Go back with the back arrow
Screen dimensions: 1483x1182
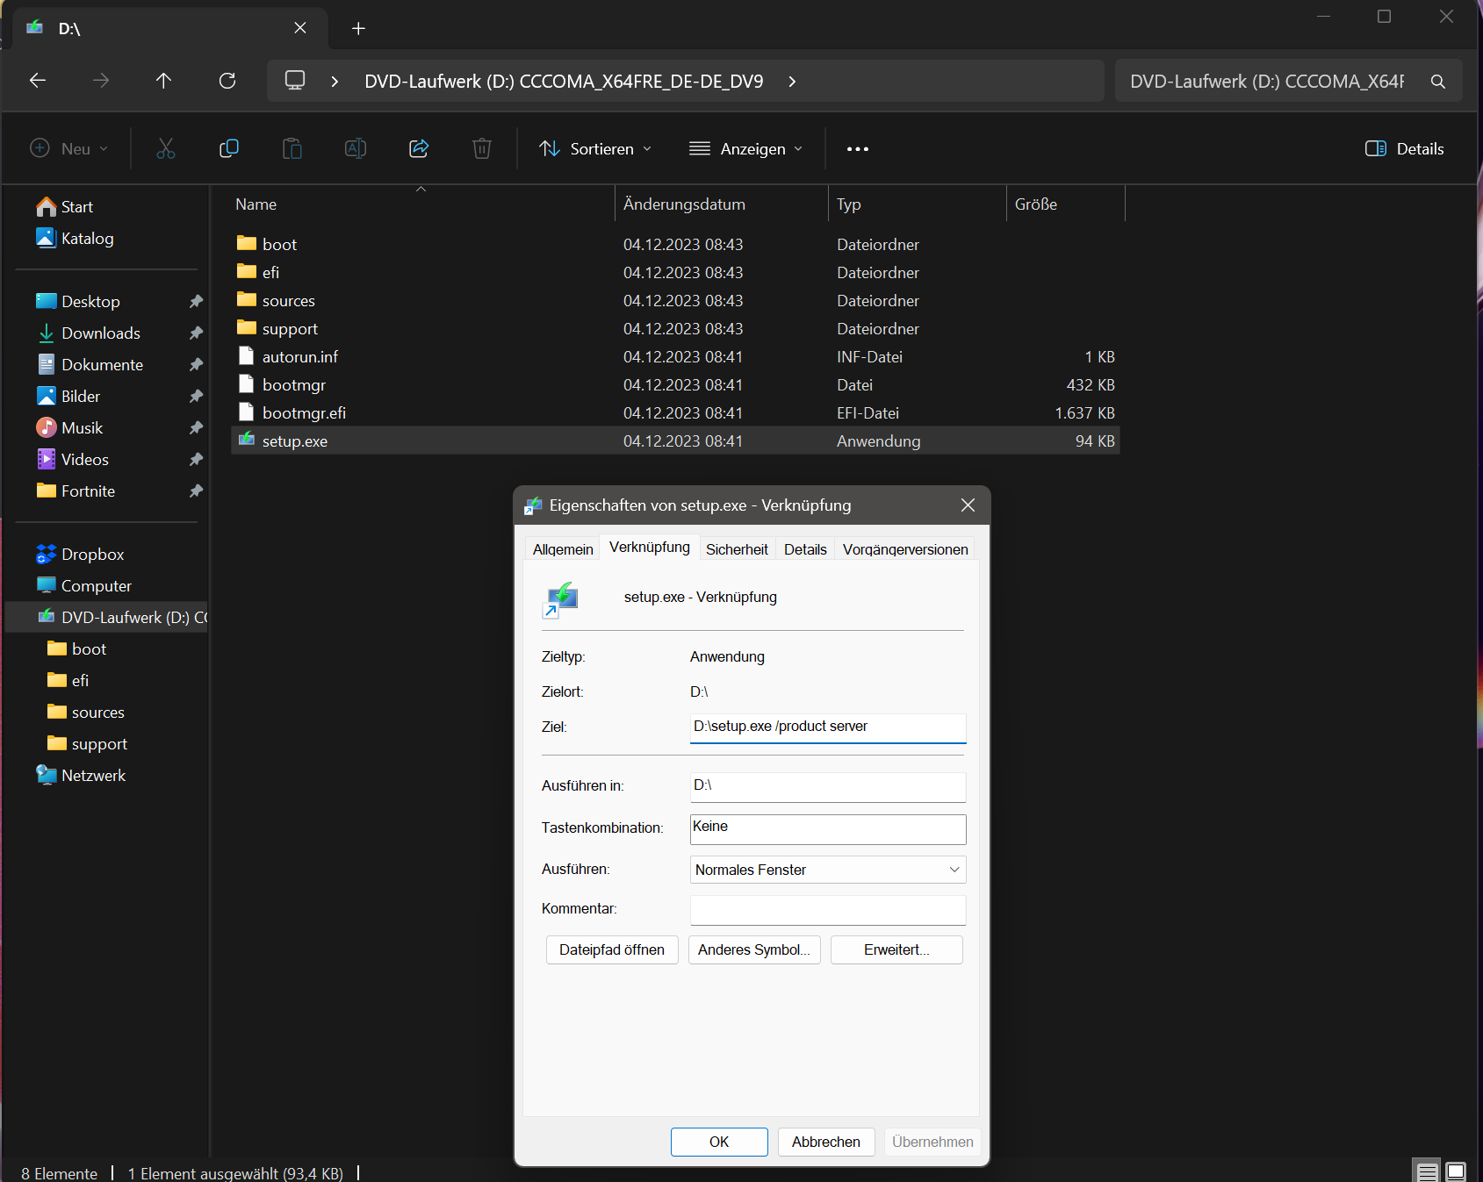38,81
